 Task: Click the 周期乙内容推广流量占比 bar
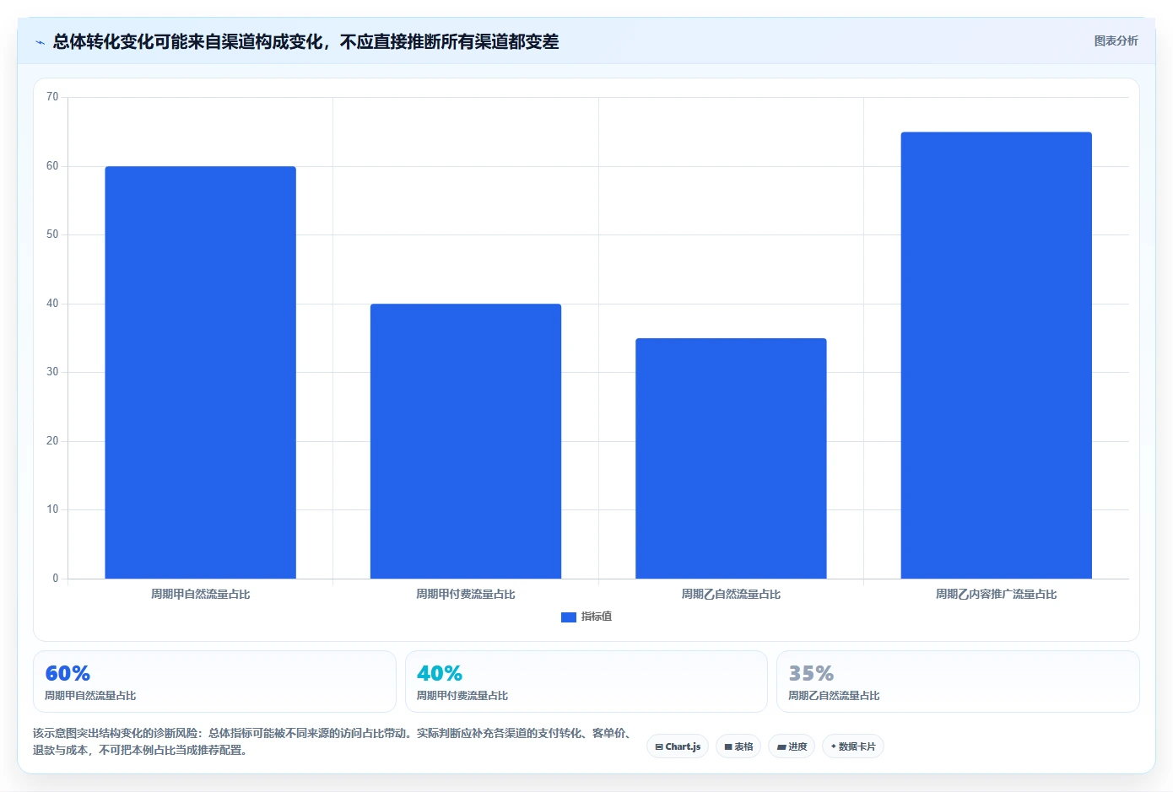coord(997,355)
